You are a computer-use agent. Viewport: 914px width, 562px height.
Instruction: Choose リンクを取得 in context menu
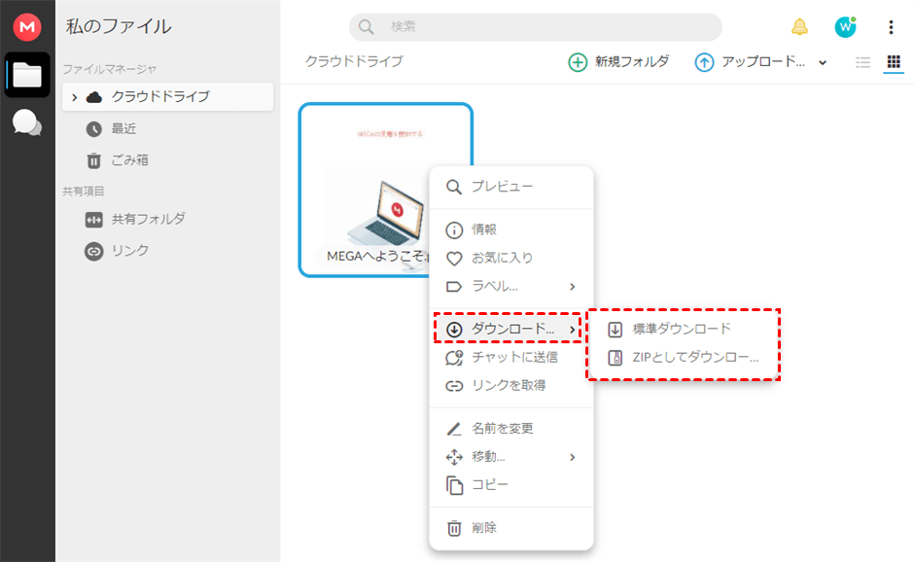(511, 385)
